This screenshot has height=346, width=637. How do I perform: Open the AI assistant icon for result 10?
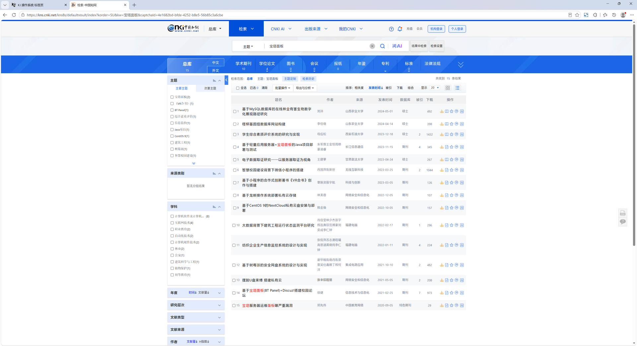coord(462,225)
